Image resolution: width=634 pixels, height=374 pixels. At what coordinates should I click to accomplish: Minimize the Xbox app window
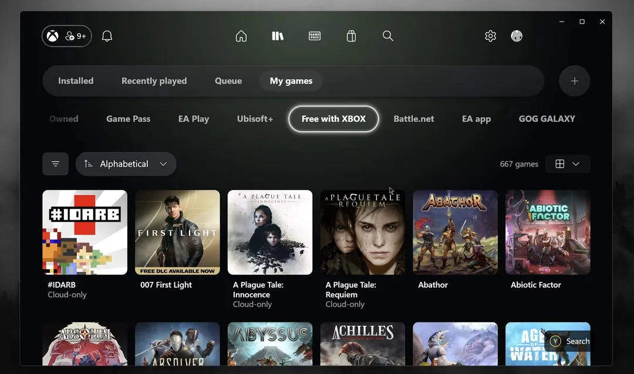point(562,22)
